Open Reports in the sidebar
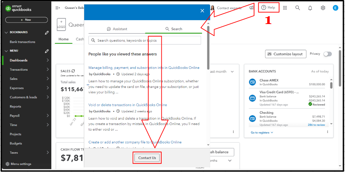The image size is (345, 172). (16, 107)
